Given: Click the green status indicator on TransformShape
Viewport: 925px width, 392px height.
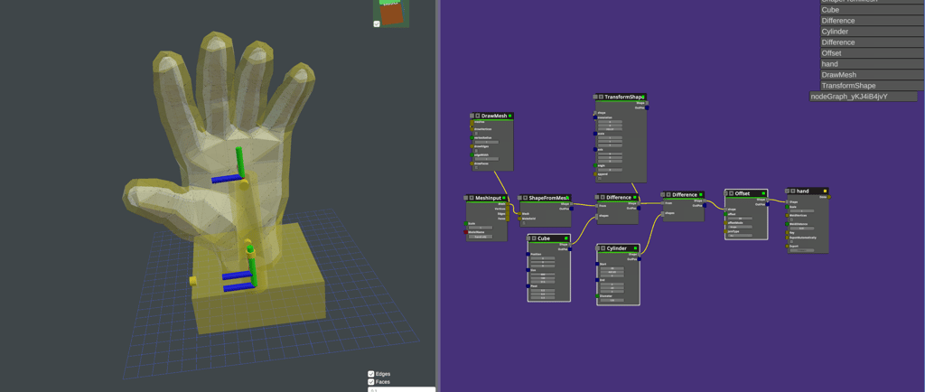Looking at the screenshot, I should point(643,97).
